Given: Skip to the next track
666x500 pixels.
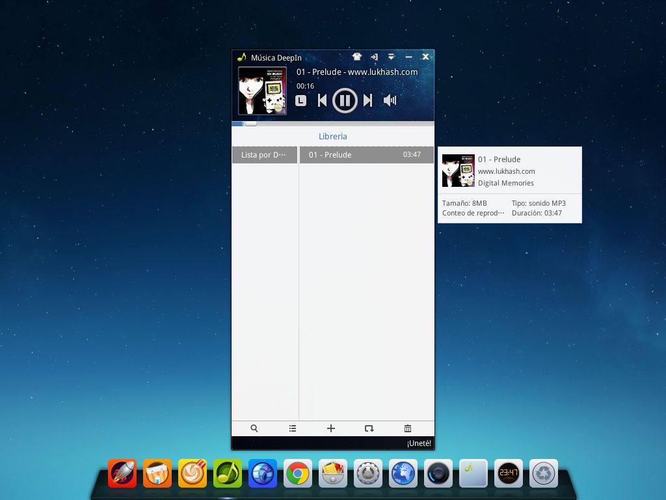Looking at the screenshot, I should (367, 100).
